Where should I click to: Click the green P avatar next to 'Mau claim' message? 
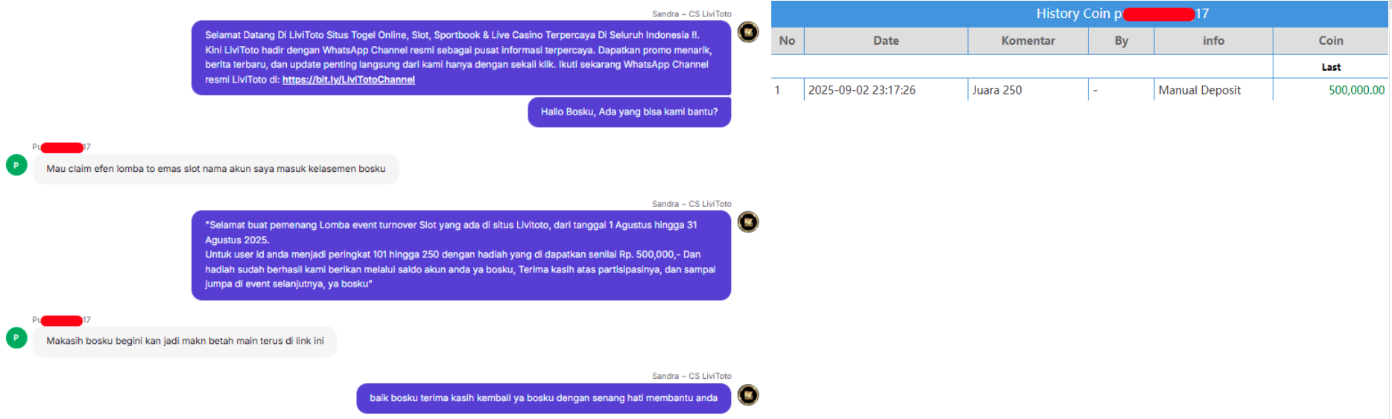(x=16, y=165)
